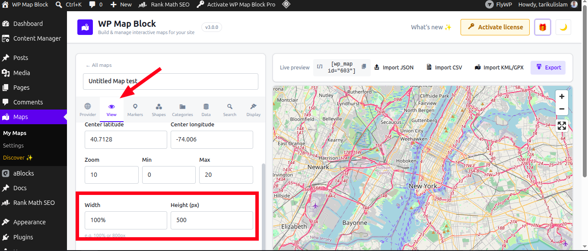Image resolution: width=588 pixels, height=251 pixels.
Task: Open Dashboard in WordPress sidebar
Action: coord(33,24)
